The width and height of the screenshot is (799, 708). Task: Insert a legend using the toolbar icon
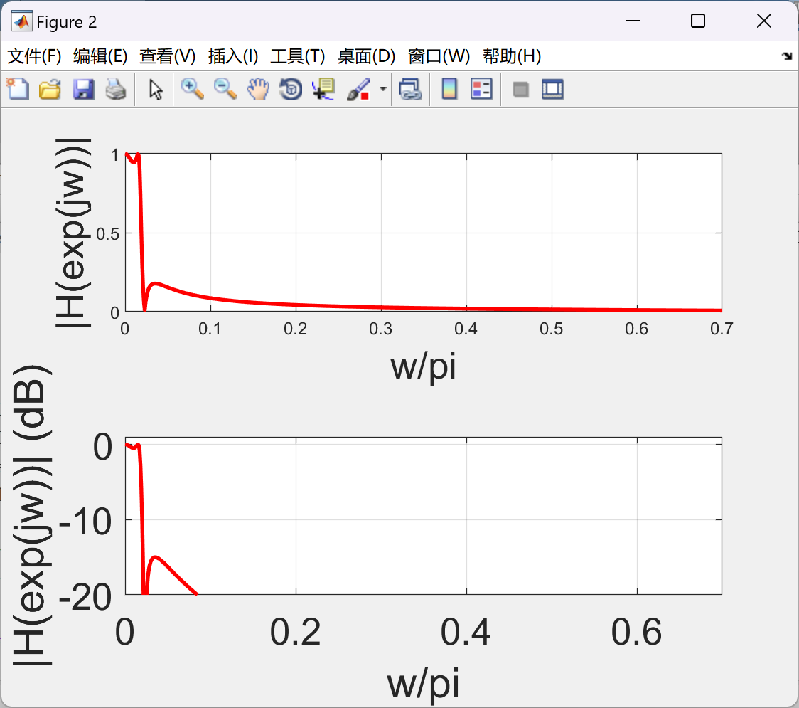(x=481, y=89)
